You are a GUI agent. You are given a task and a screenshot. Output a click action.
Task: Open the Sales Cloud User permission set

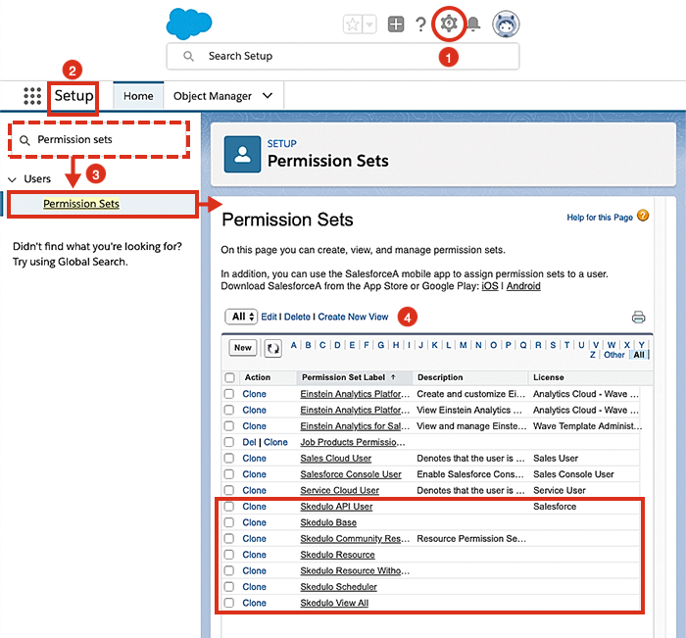click(x=335, y=458)
